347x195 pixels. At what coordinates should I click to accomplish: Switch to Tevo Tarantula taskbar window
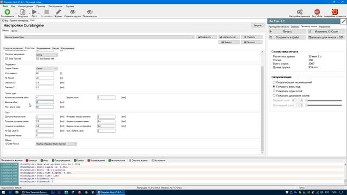34,192
